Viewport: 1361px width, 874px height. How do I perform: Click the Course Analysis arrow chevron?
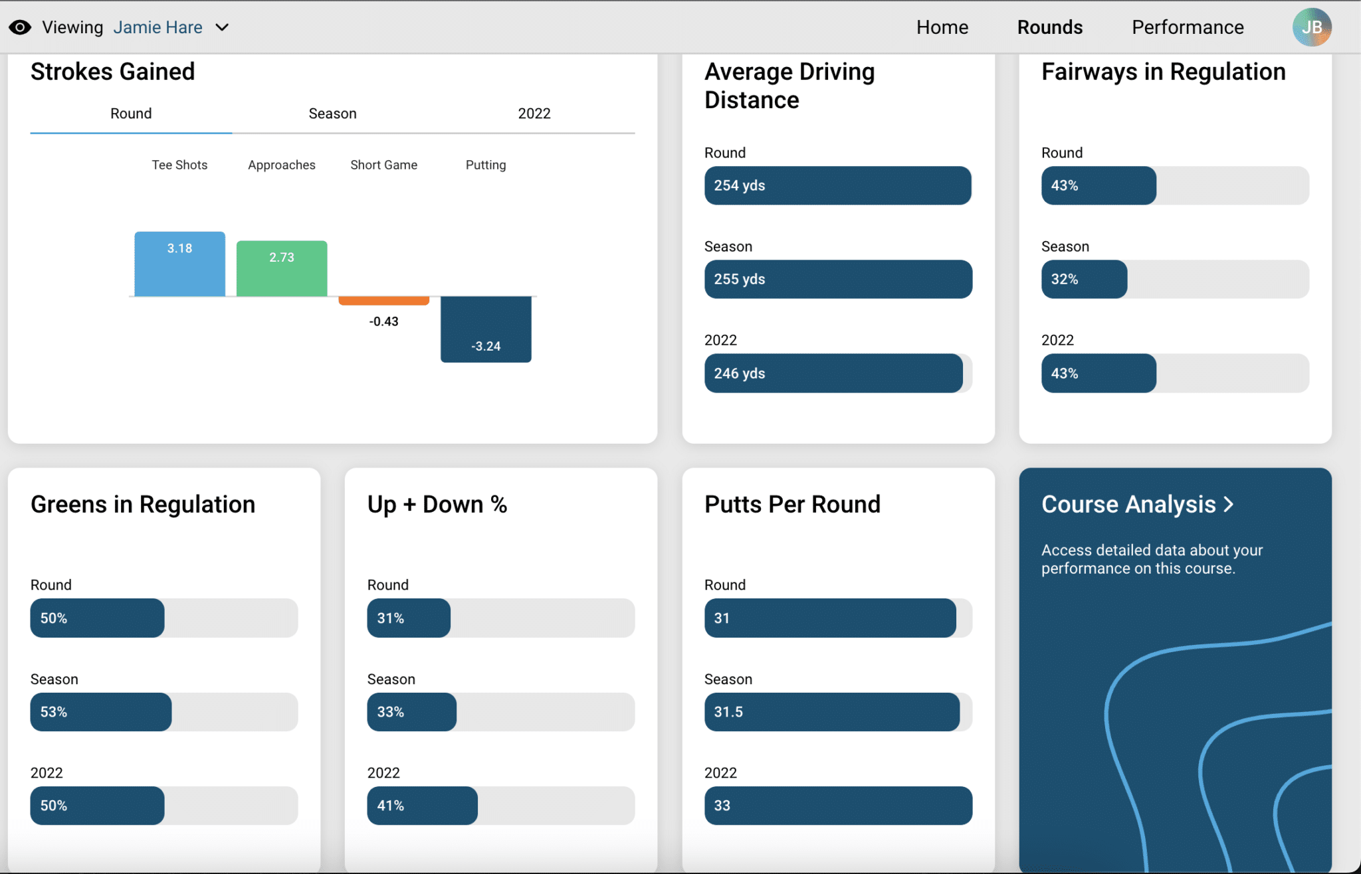(x=1229, y=505)
